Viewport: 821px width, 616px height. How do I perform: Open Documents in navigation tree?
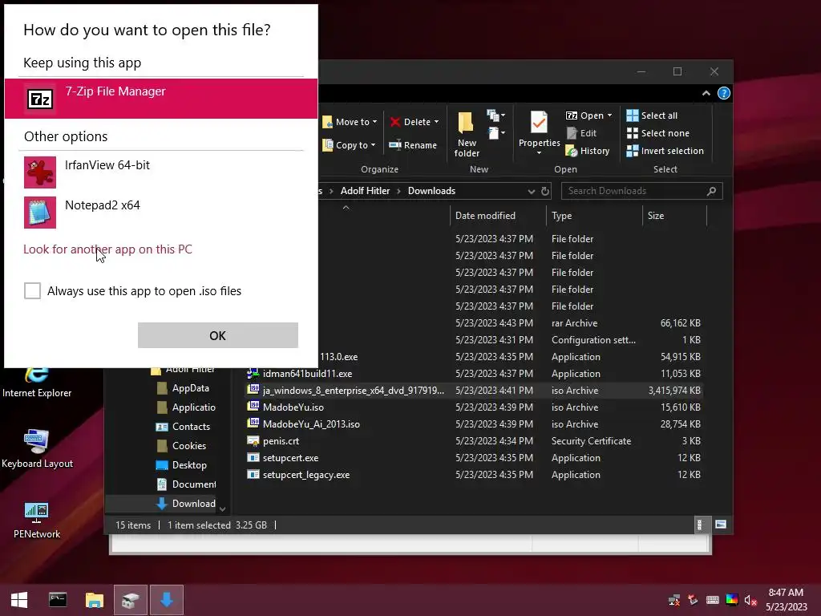pos(186,484)
